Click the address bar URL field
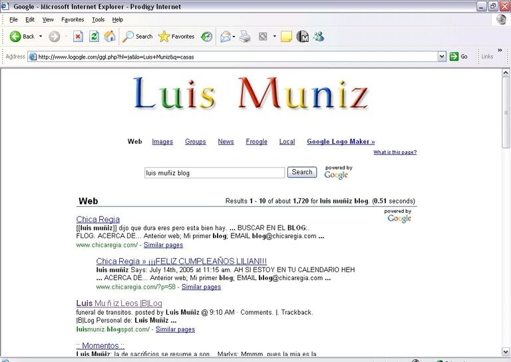This screenshot has width=511, height=362. point(238,57)
